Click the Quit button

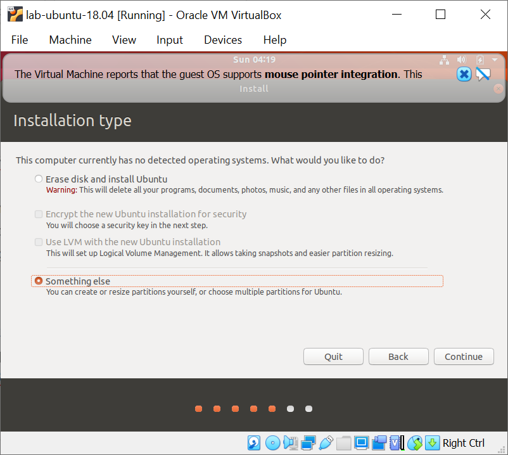(x=333, y=357)
